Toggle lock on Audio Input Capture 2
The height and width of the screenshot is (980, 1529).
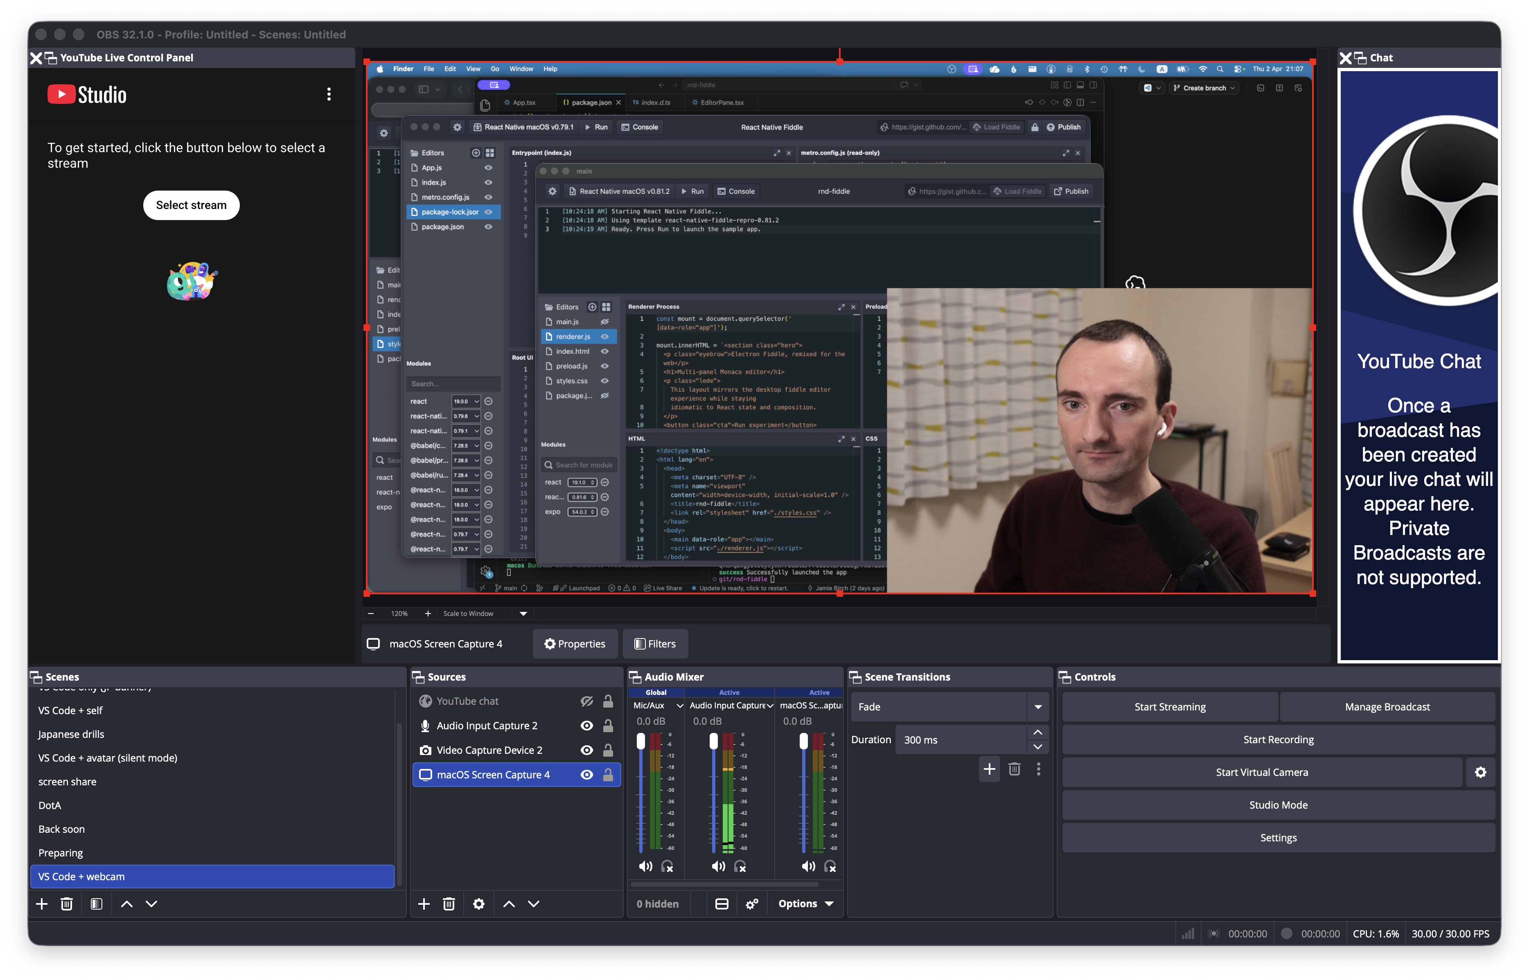[608, 726]
